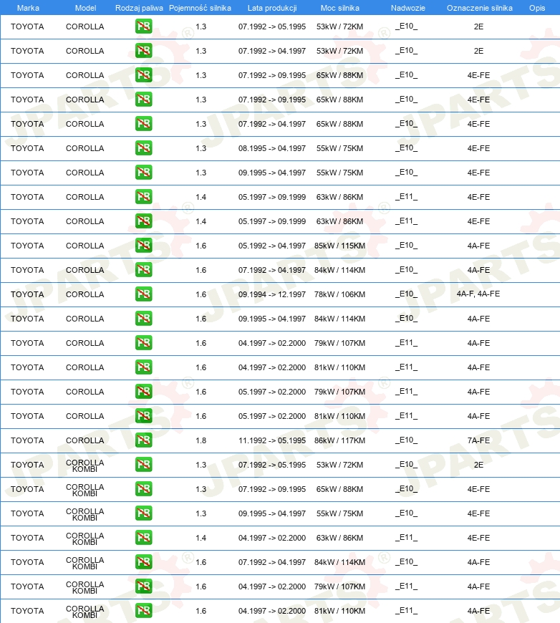
Task: Click fuel icon in Corolla 04.1997 79kW / 107KM row
Action: 143,343
